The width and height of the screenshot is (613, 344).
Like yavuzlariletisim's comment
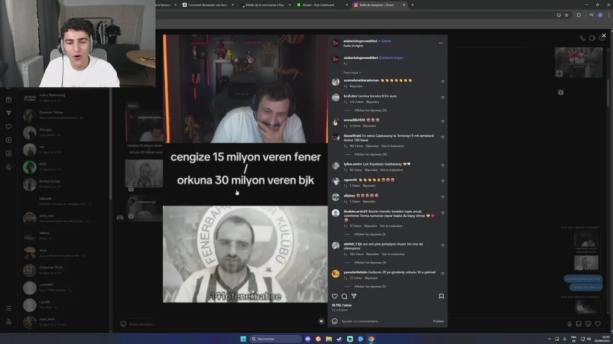pyautogui.click(x=443, y=273)
